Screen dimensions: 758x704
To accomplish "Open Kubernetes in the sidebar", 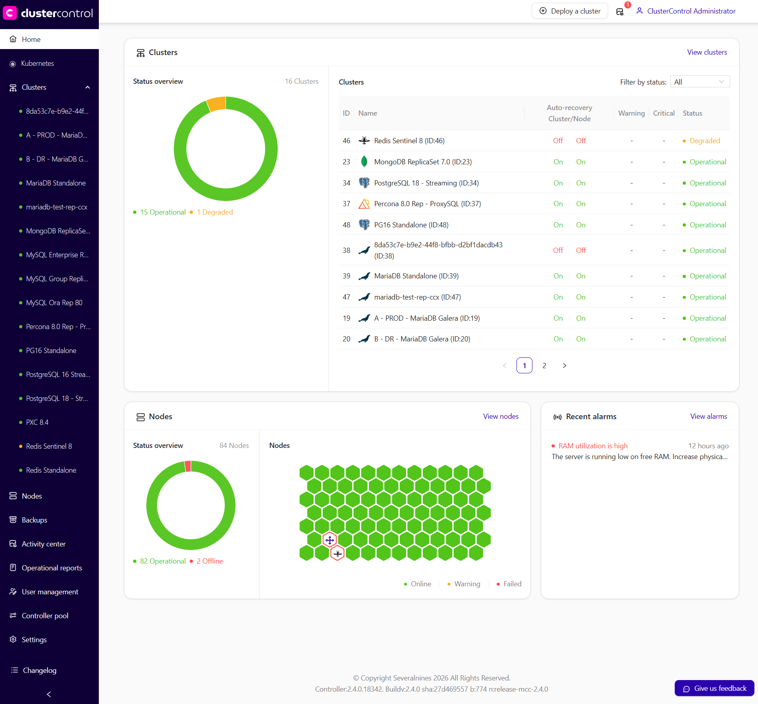I will point(49,63).
